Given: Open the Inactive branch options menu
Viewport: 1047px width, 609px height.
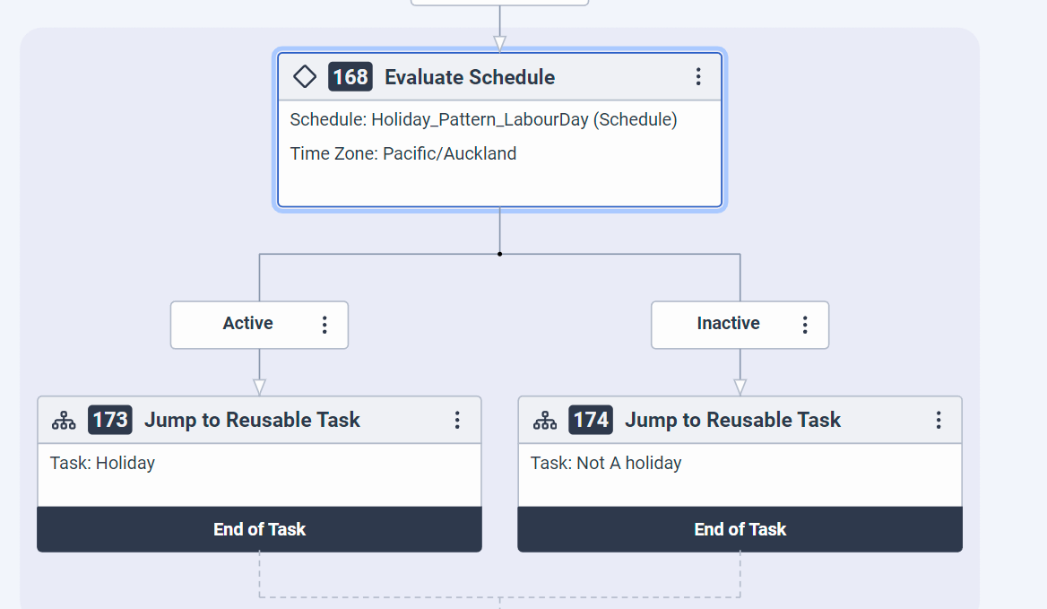Looking at the screenshot, I should (804, 325).
